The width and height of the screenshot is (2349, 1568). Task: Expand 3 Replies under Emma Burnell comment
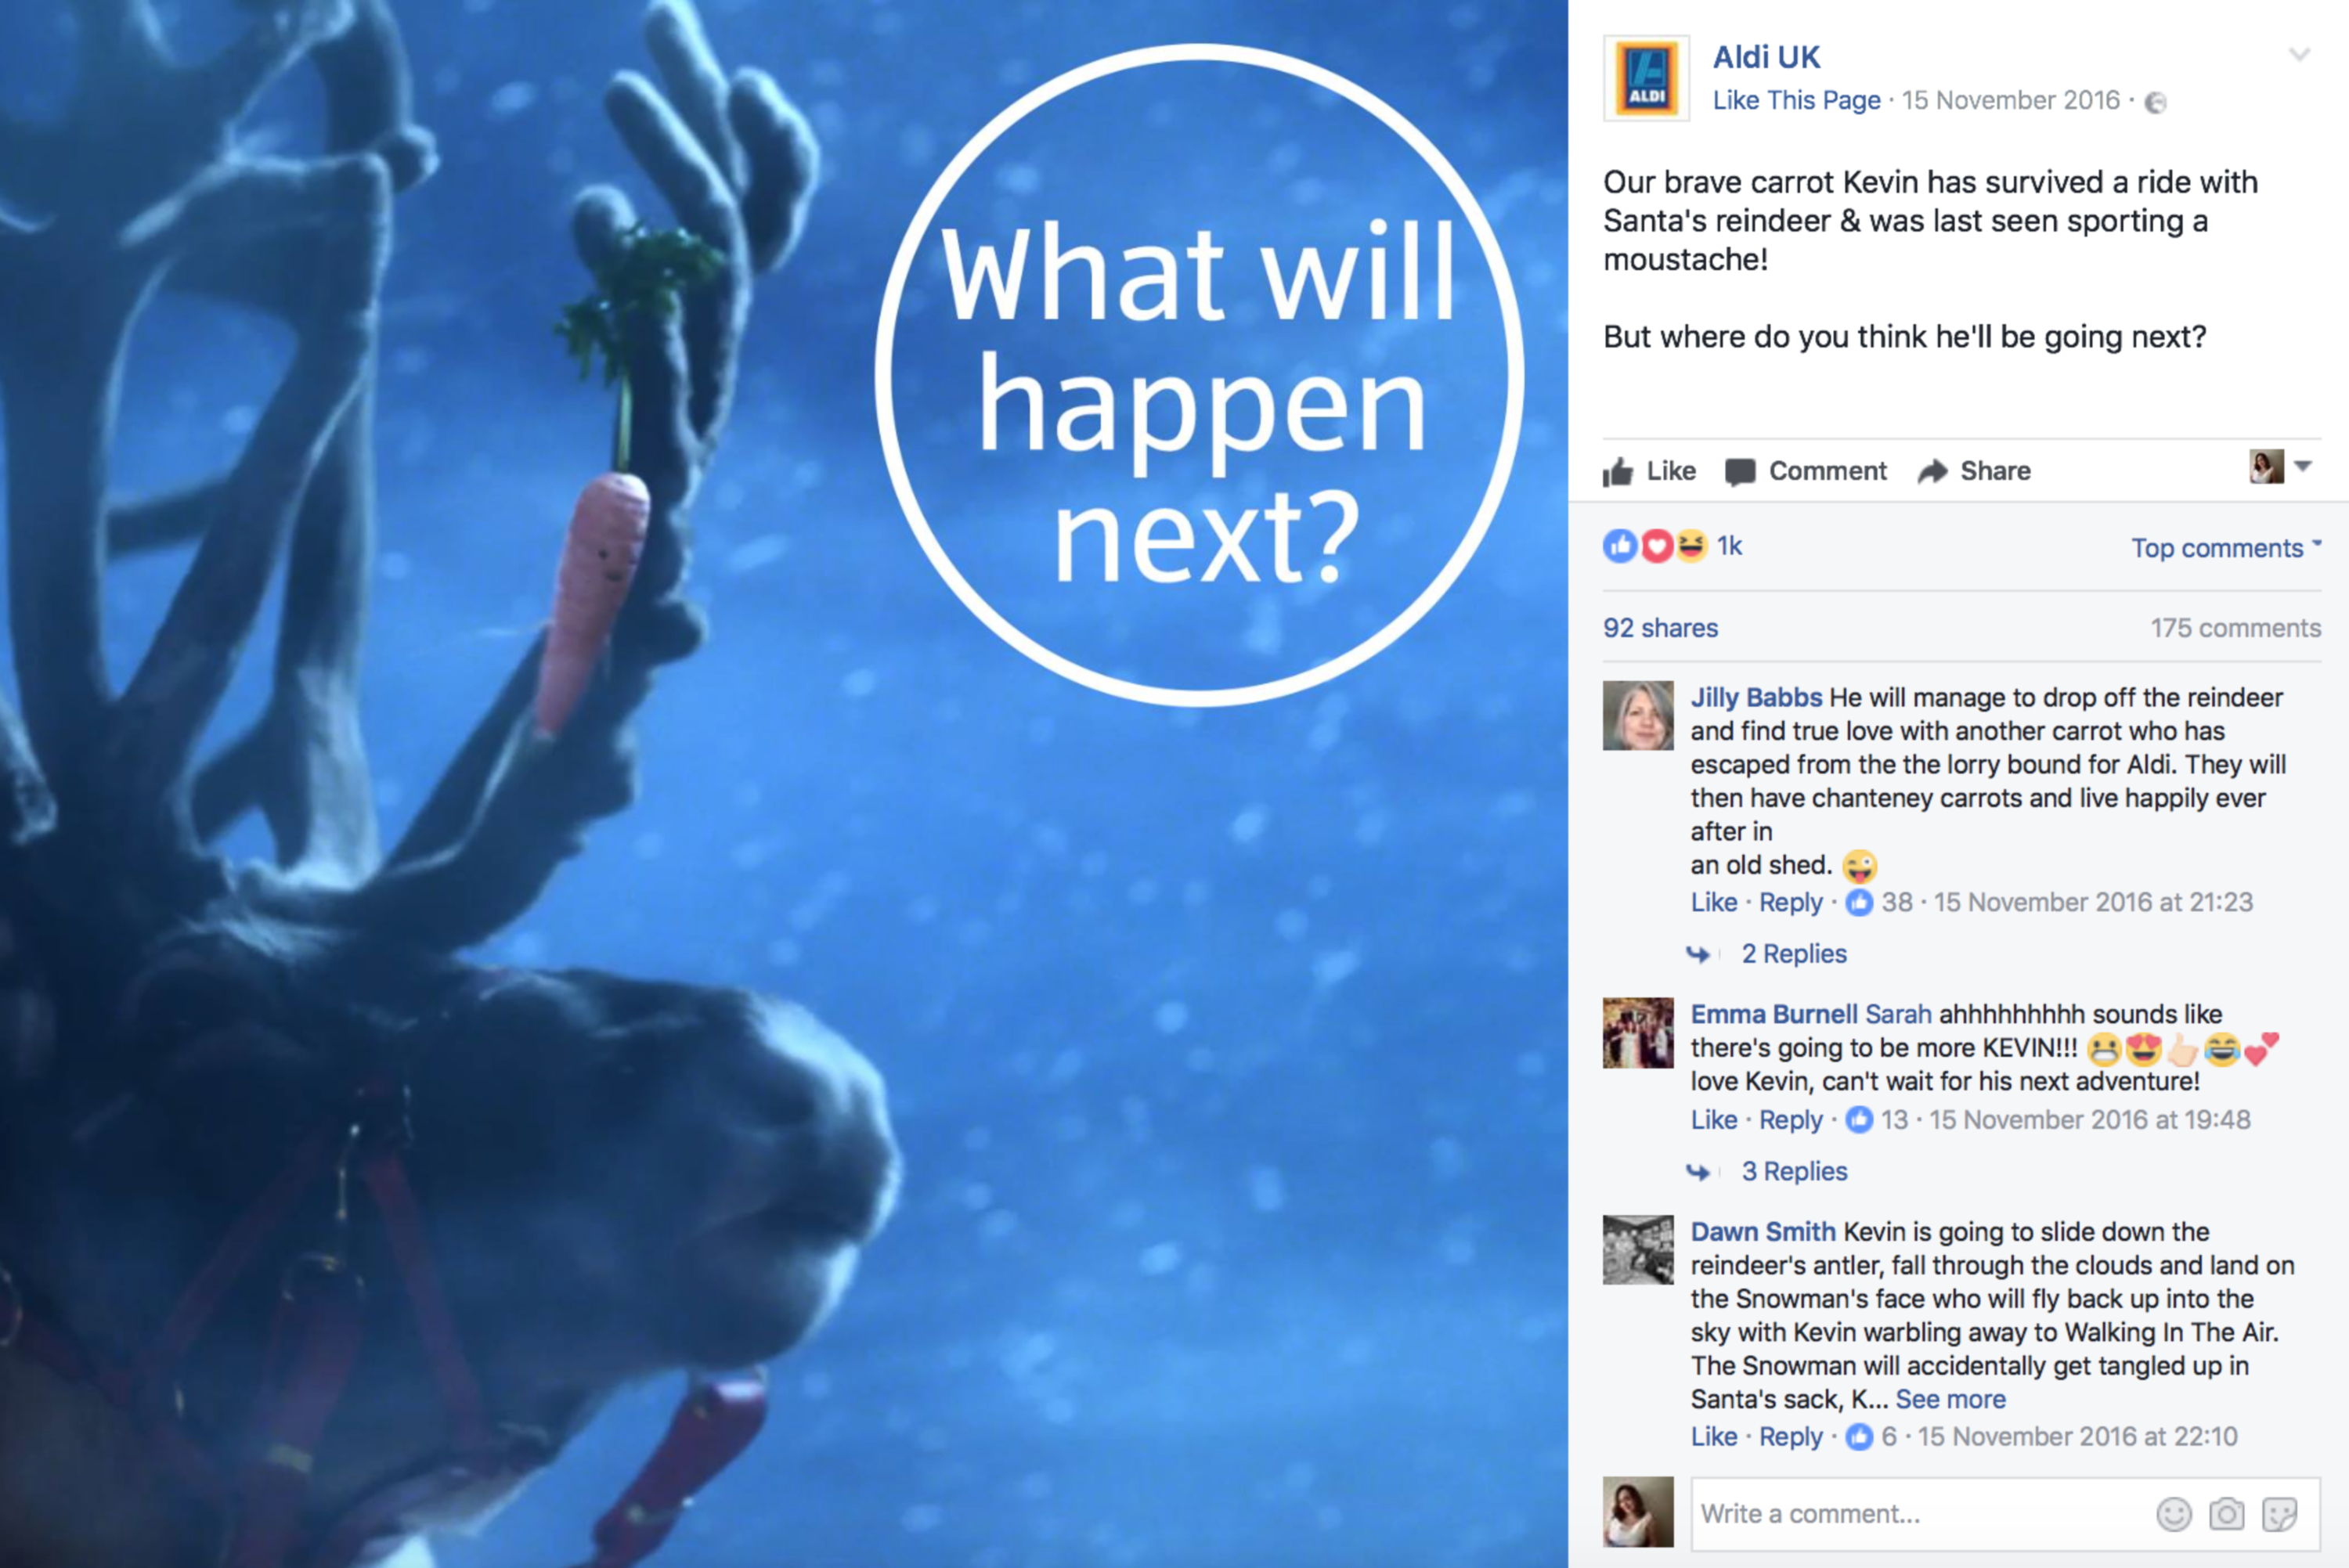pyautogui.click(x=1794, y=1171)
